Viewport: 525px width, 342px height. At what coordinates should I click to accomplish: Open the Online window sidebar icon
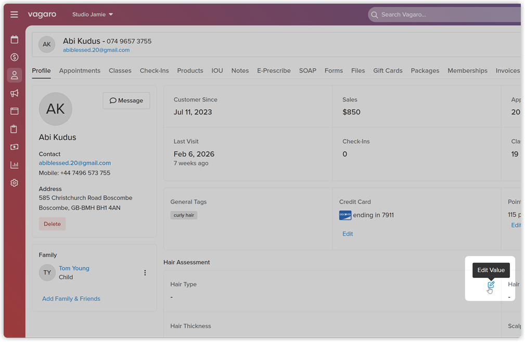15,111
